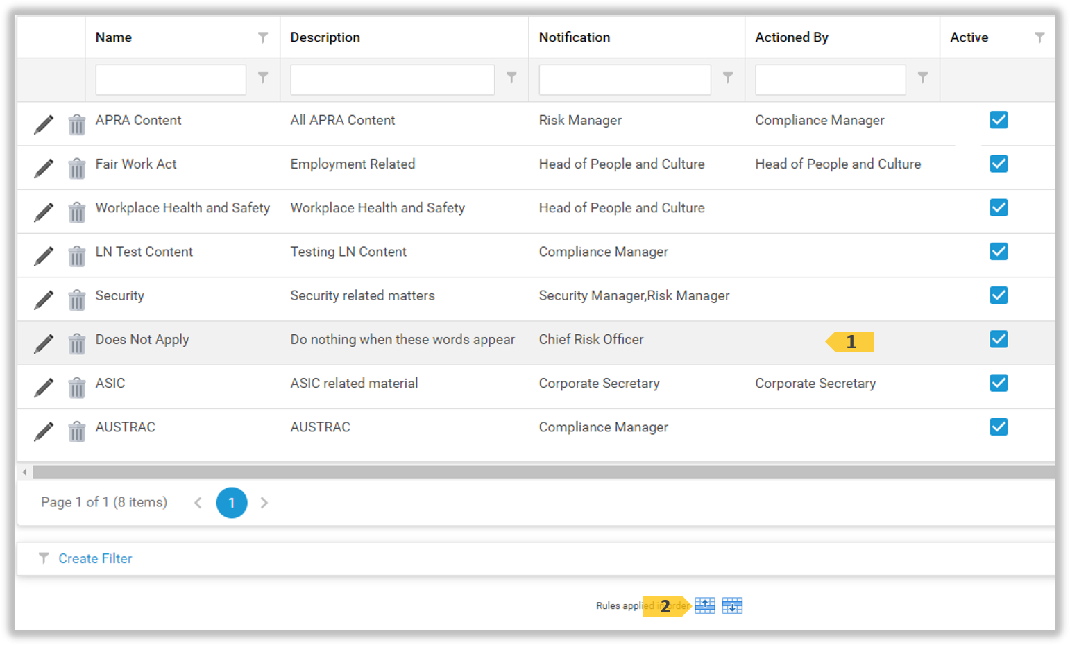Uncheck Active for APRA Content
Screen dimensions: 1070x645
pos(999,120)
